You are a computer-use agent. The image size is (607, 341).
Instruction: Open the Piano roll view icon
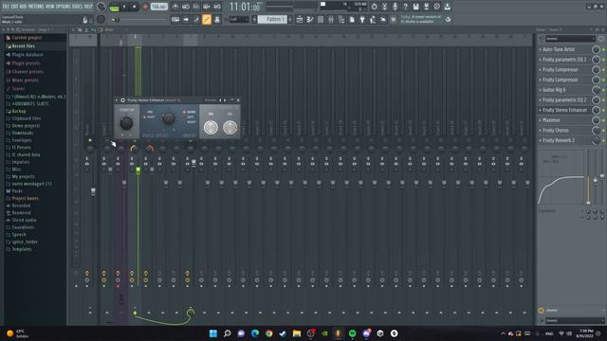pos(310,19)
